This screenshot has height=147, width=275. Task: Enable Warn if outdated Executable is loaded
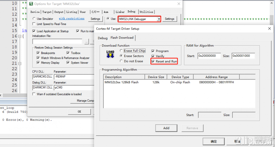tap(34, 94)
